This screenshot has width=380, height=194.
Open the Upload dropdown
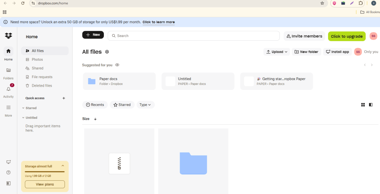tap(277, 52)
